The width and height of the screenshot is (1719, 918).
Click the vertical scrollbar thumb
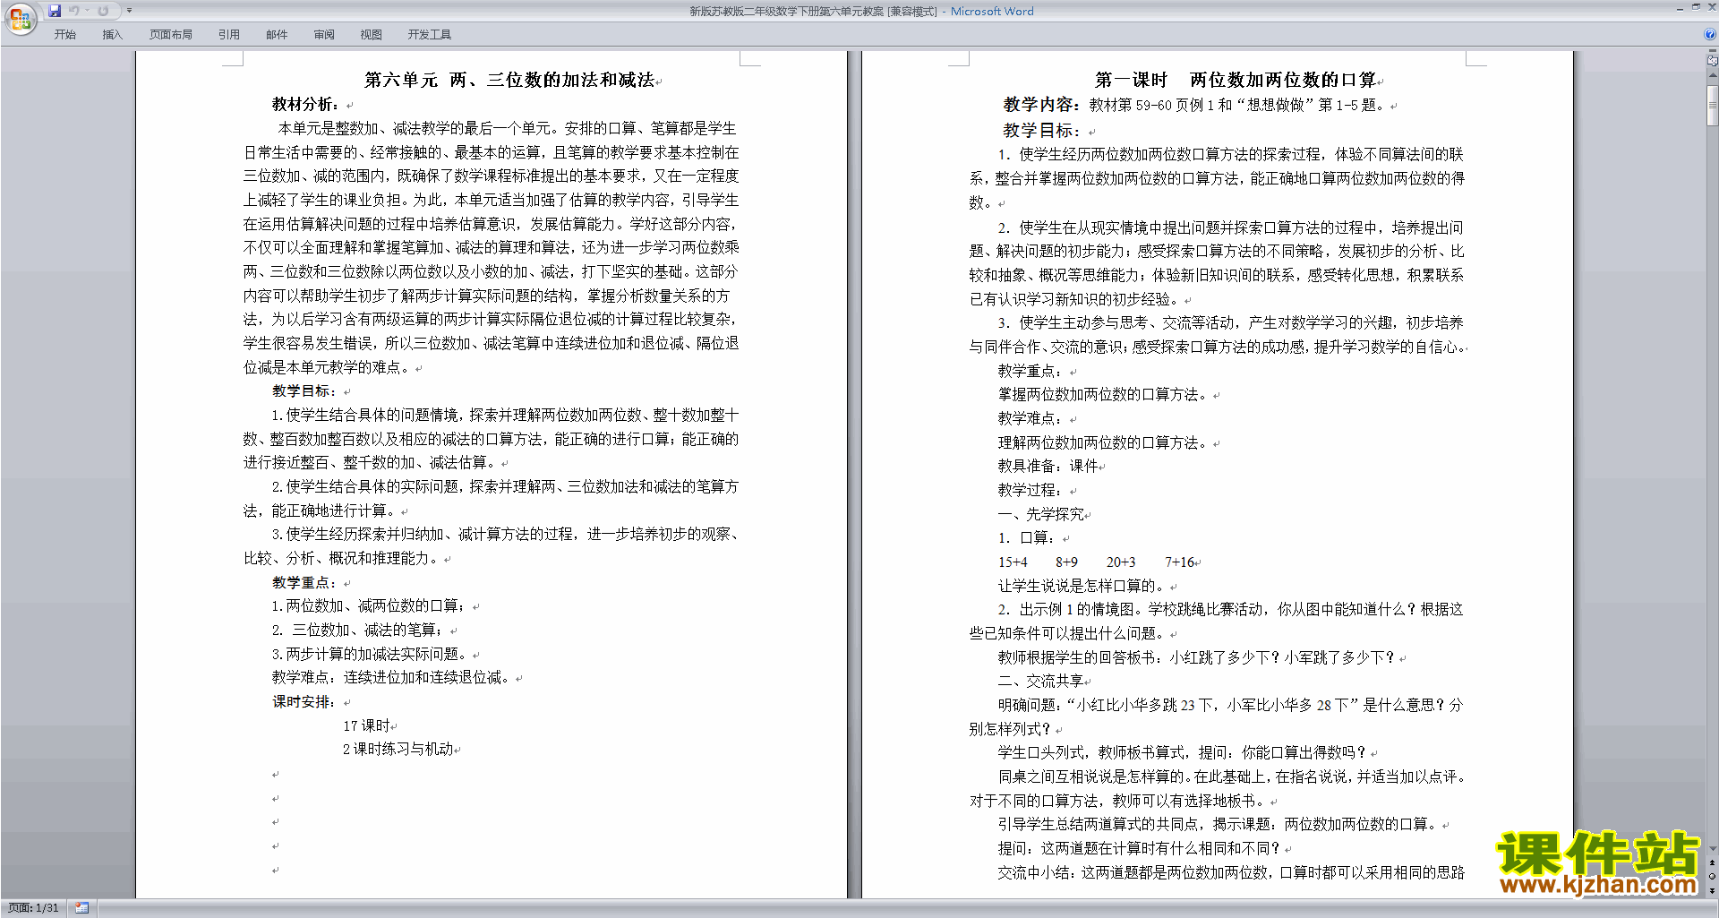(x=1713, y=106)
